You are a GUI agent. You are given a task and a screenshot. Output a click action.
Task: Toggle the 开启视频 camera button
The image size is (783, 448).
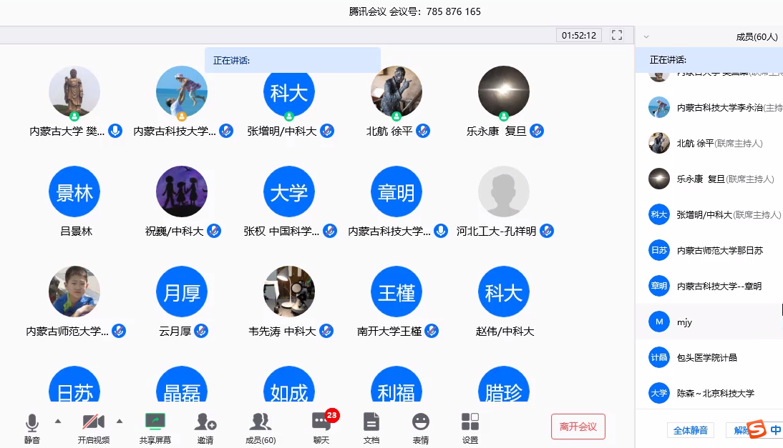click(94, 426)
